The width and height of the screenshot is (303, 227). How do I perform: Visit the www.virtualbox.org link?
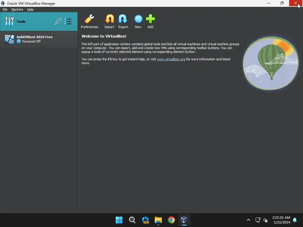point(171,59)
